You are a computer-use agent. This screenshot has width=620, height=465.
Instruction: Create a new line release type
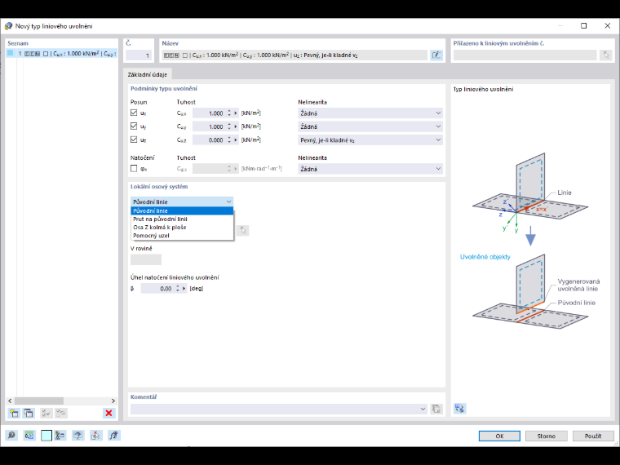pyautogui.click(x=14, y=414)
